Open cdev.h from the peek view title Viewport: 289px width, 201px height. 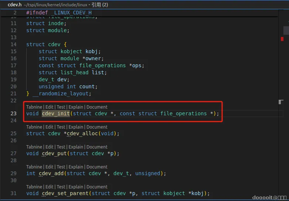(14, 5)
